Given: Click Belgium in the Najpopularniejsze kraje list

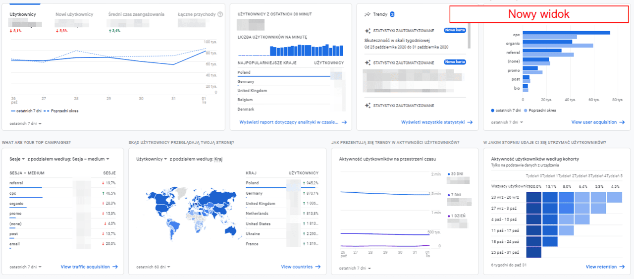Looking at the screenshot, I should 245,100.
